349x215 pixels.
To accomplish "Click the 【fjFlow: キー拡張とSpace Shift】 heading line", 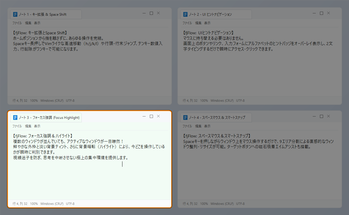I will [x=40, y=33].
